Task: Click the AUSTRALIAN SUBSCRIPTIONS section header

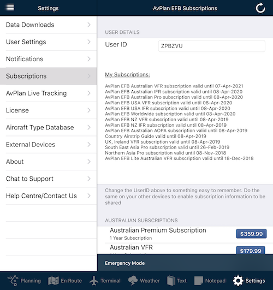Action: [x=141, y=221]
